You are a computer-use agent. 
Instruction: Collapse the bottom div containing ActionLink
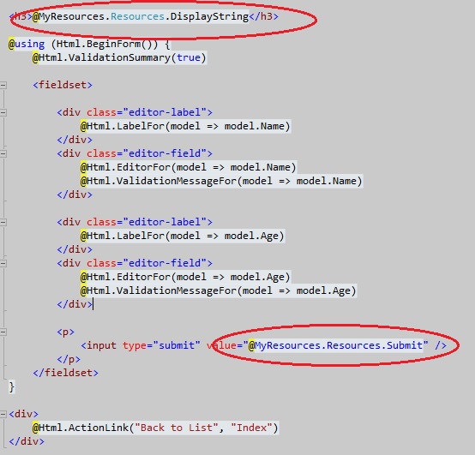(3, 414)
